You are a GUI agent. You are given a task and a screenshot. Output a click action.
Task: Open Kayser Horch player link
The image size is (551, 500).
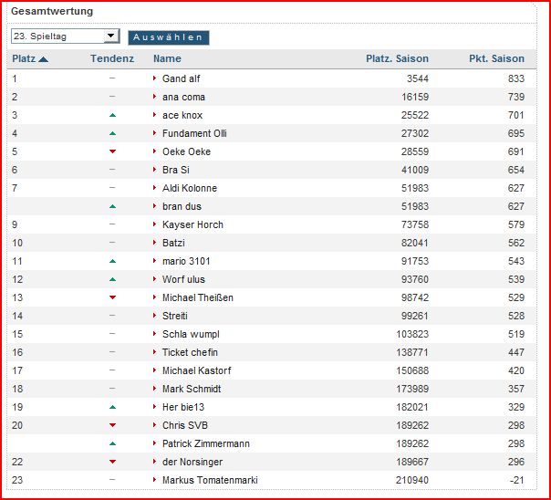[192, 224]
